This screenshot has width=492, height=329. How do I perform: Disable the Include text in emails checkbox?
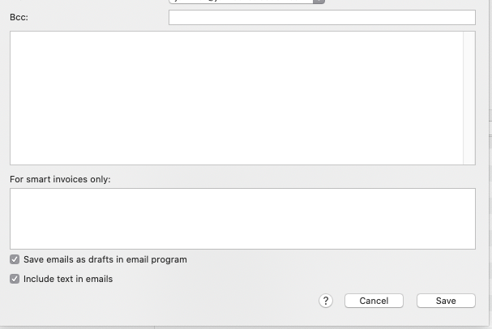(15, 280)
